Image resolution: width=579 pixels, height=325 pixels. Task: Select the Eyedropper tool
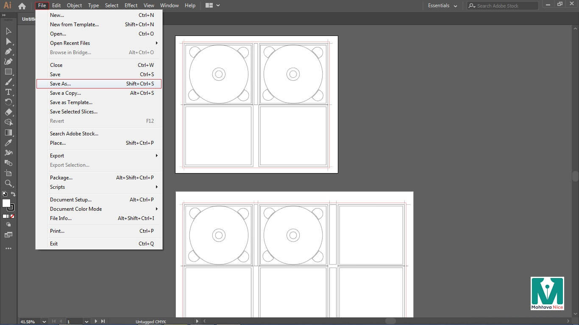pos(8,143)
